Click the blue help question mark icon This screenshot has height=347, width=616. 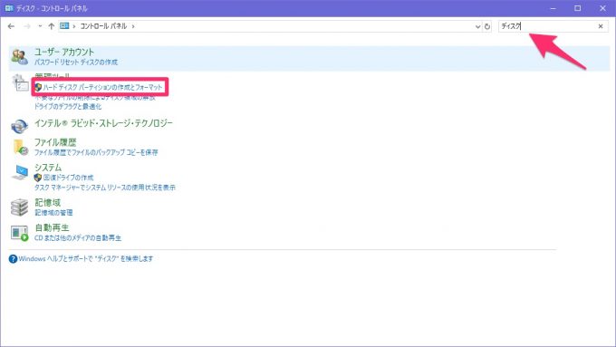tap(13, 259)
